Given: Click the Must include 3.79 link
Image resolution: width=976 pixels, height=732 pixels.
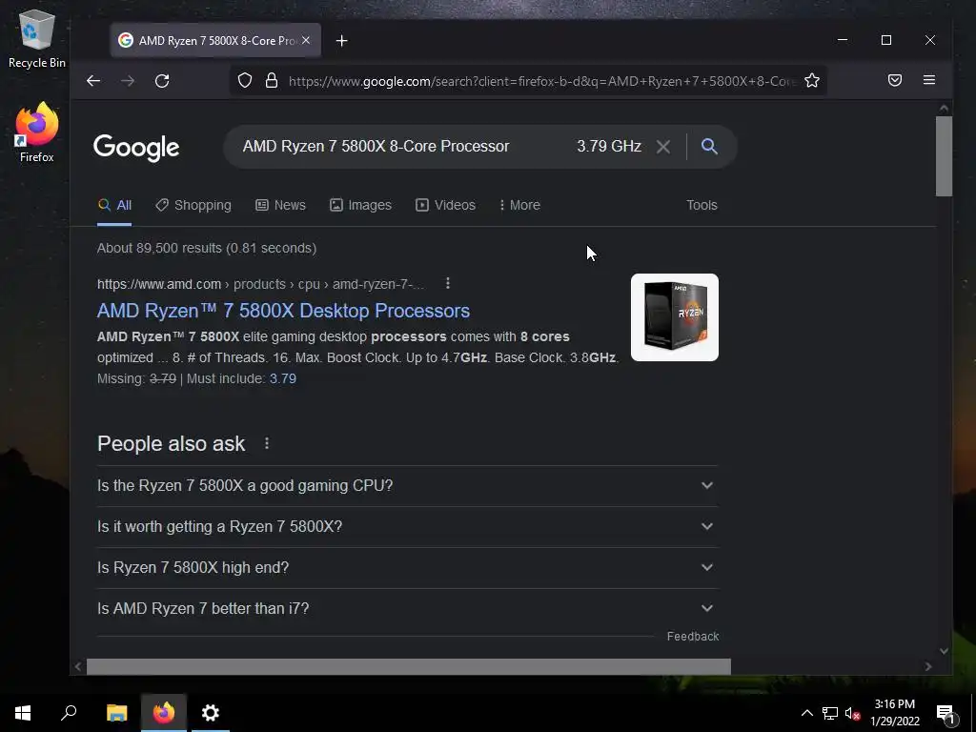Looking at the screenshot, I should coord(282,378).
